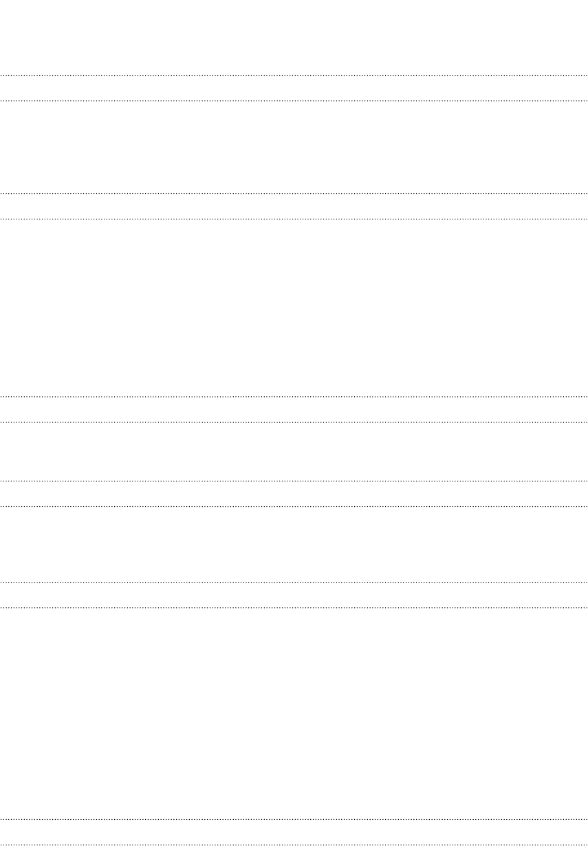Click inside the second dotted-line band from top
The width and height of the screenshot is (588, 846).
294,206
